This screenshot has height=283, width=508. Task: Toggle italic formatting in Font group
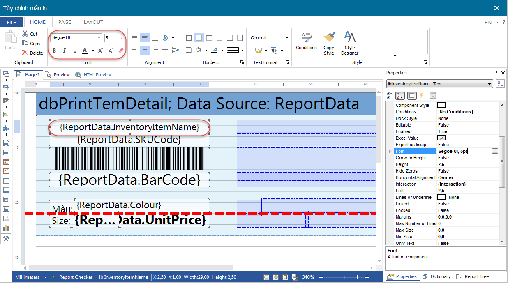65,51
